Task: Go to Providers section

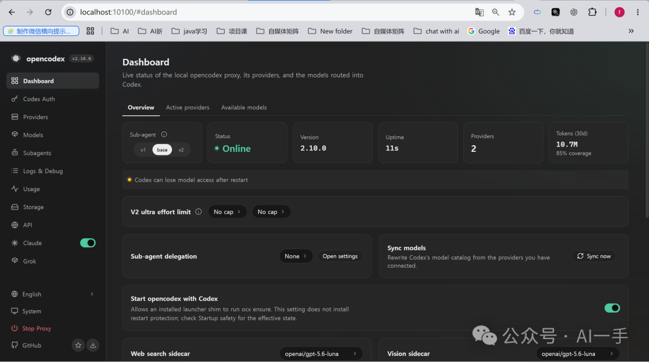Action: coord(52,117)
